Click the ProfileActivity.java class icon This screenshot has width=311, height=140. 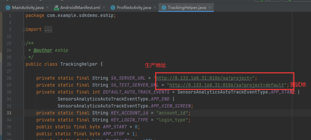pyautogui.click(x=113, y=8)
